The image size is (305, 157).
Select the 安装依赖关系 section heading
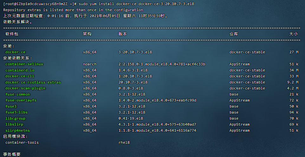(18, 58)
